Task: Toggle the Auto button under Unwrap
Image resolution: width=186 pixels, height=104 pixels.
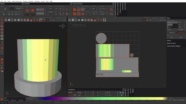Action: [x=30, y=15]
